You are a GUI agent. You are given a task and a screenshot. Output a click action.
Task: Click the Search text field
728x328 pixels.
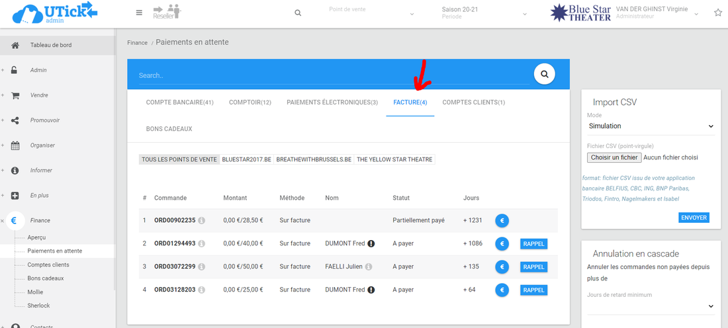coord(331,75)
